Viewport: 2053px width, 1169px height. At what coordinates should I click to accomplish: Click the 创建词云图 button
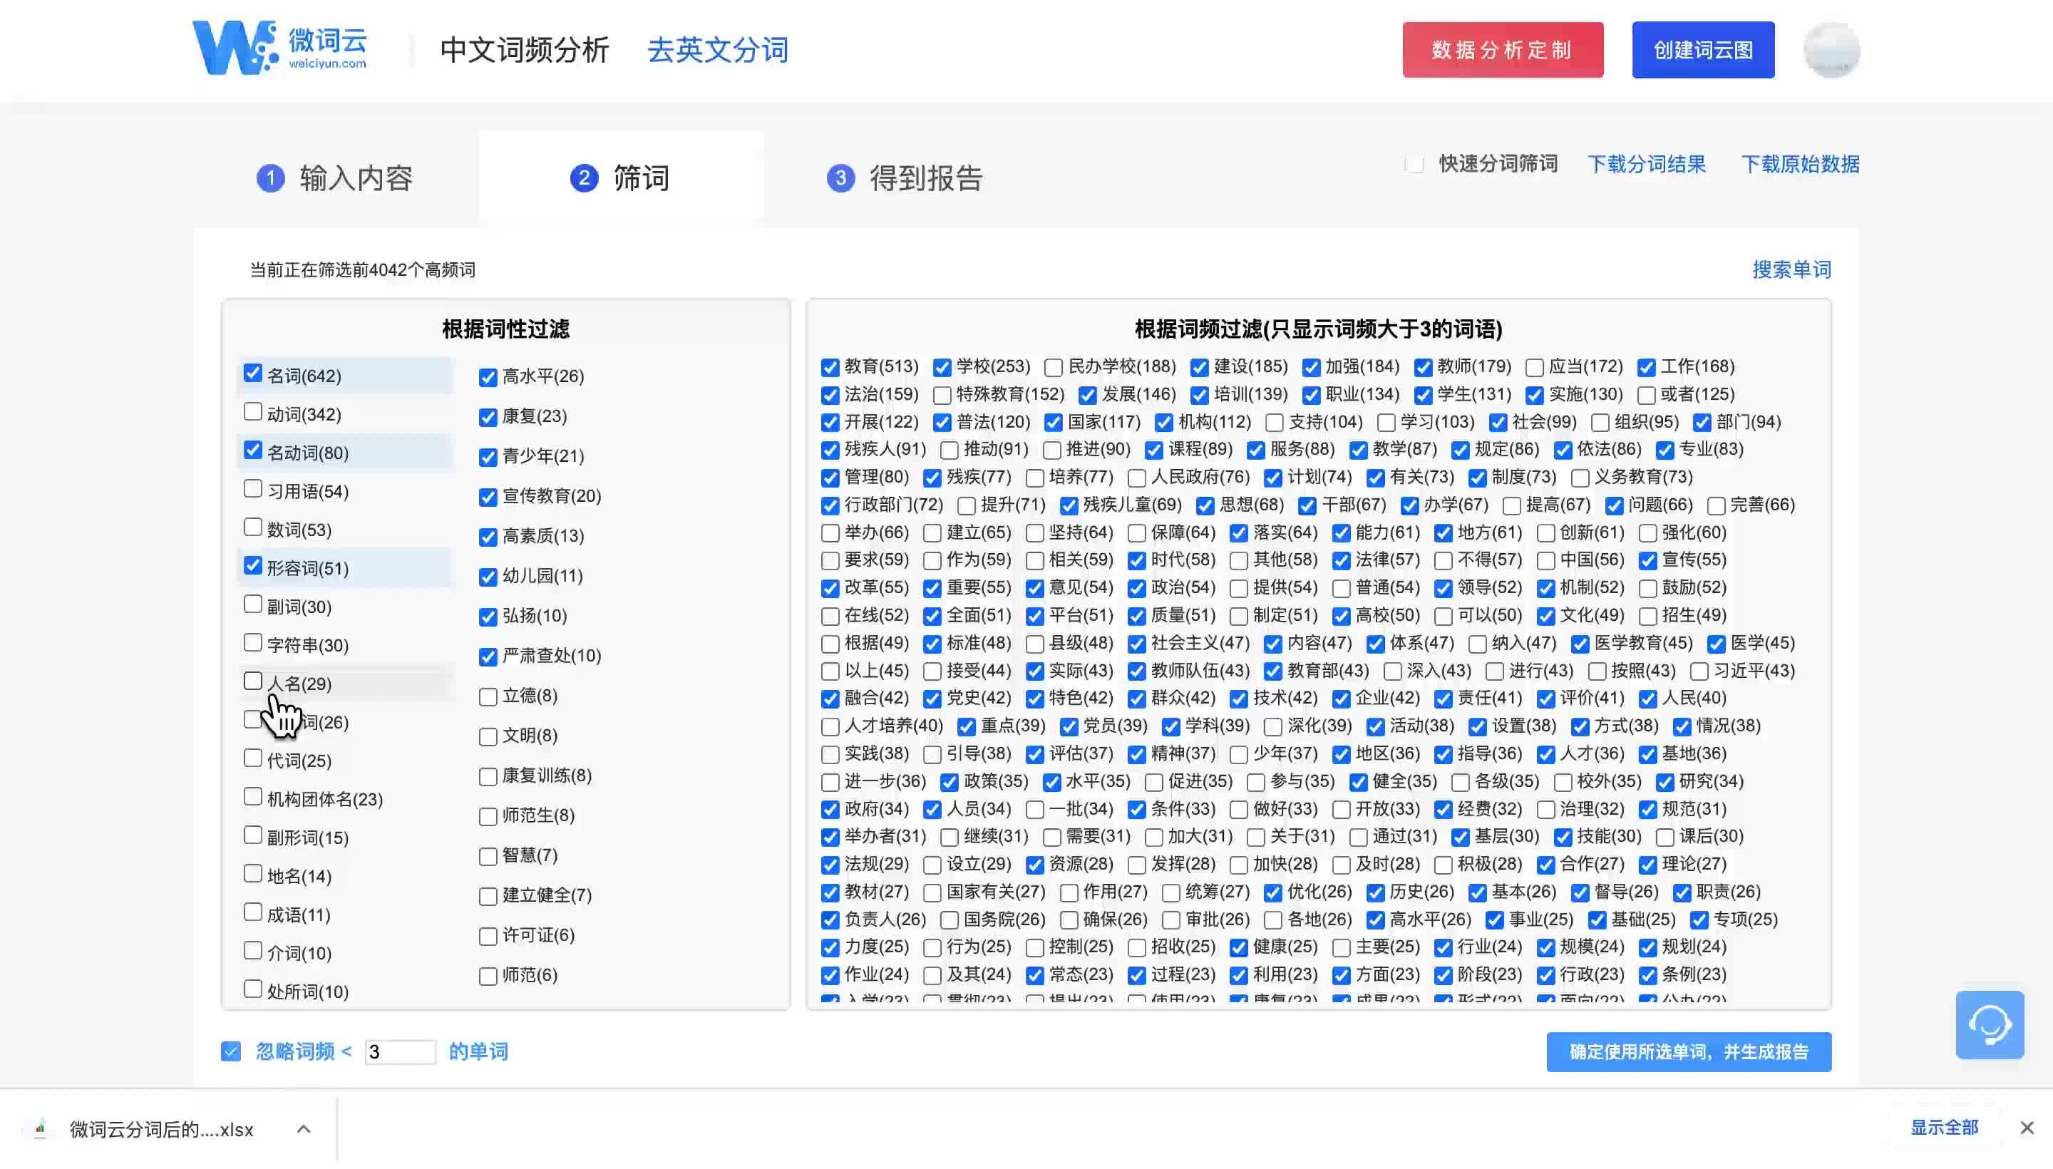[1703, 50]
